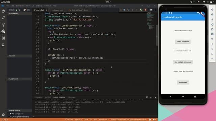Tap Get available biometrics button
Viewport: 216px width, 121px height.
point(183,62)
